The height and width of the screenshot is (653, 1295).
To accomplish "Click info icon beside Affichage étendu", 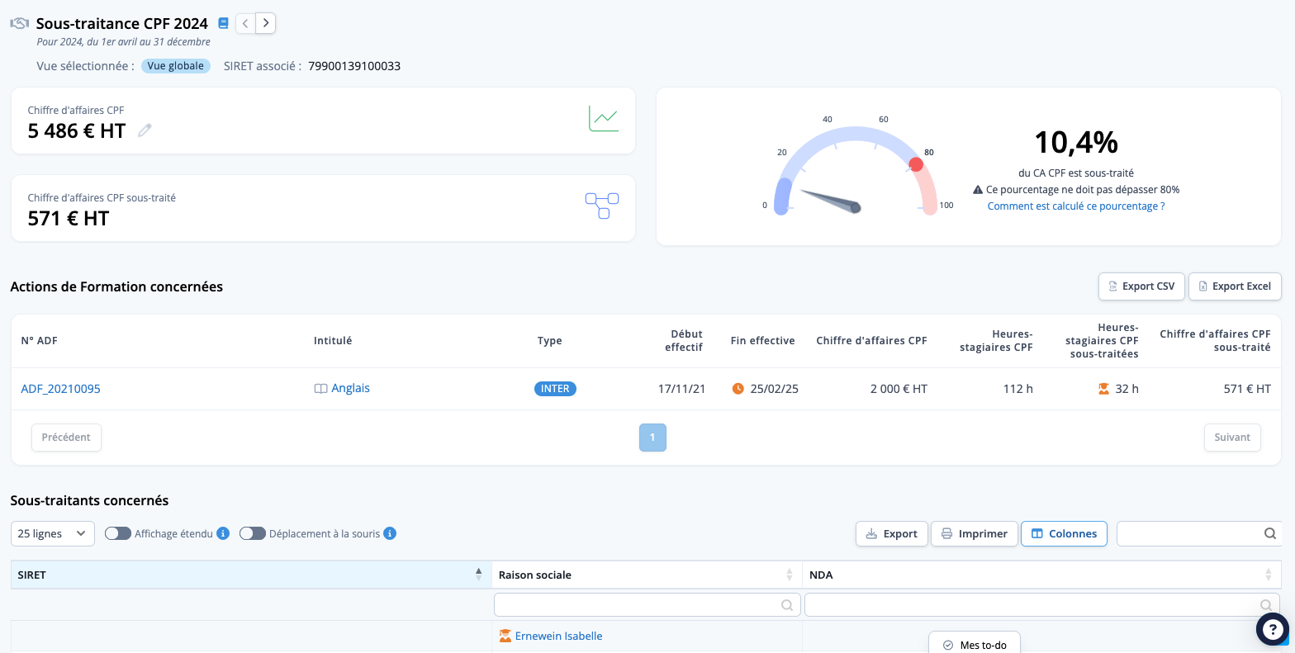I will click(223, 533).
